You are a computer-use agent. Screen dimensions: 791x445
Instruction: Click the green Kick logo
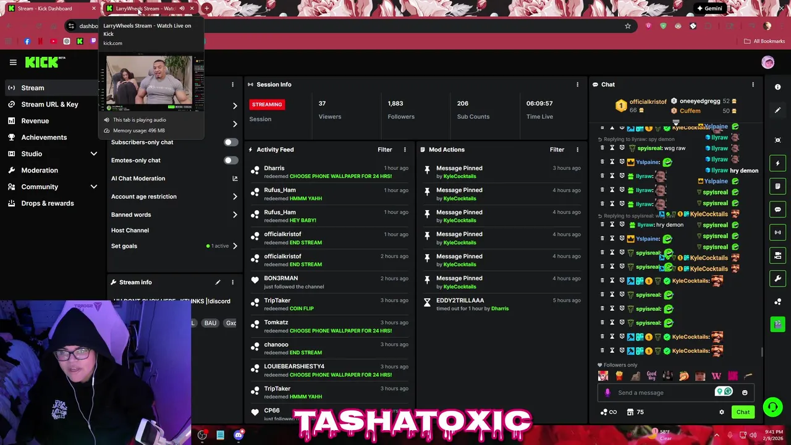[x=43, y=62]
